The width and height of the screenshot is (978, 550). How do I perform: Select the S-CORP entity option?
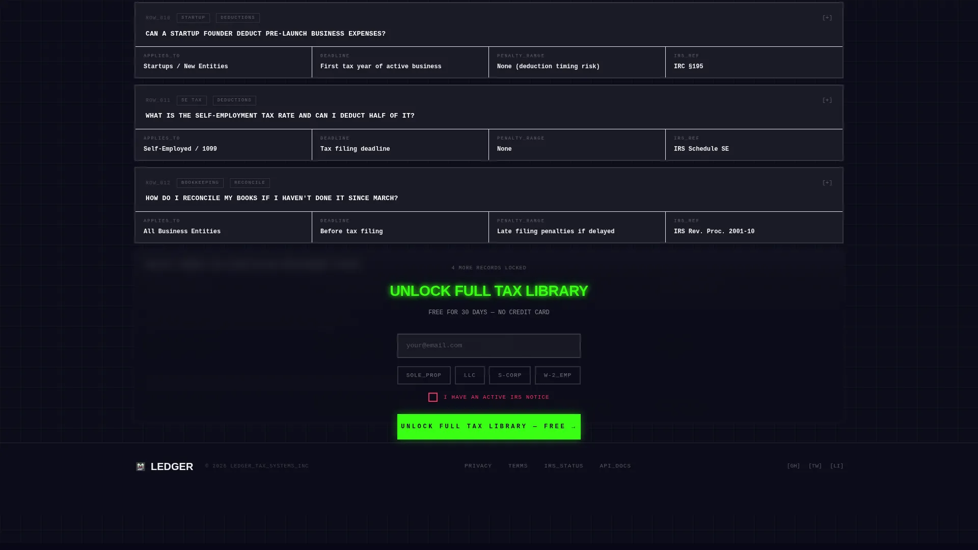pyautogui.click(x=510, y=375)
